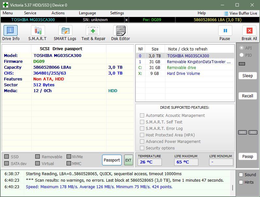This screenshot has width=260, height=197.
Task: Open the Disk Editor binary icon
Action: tap(120, 31)
